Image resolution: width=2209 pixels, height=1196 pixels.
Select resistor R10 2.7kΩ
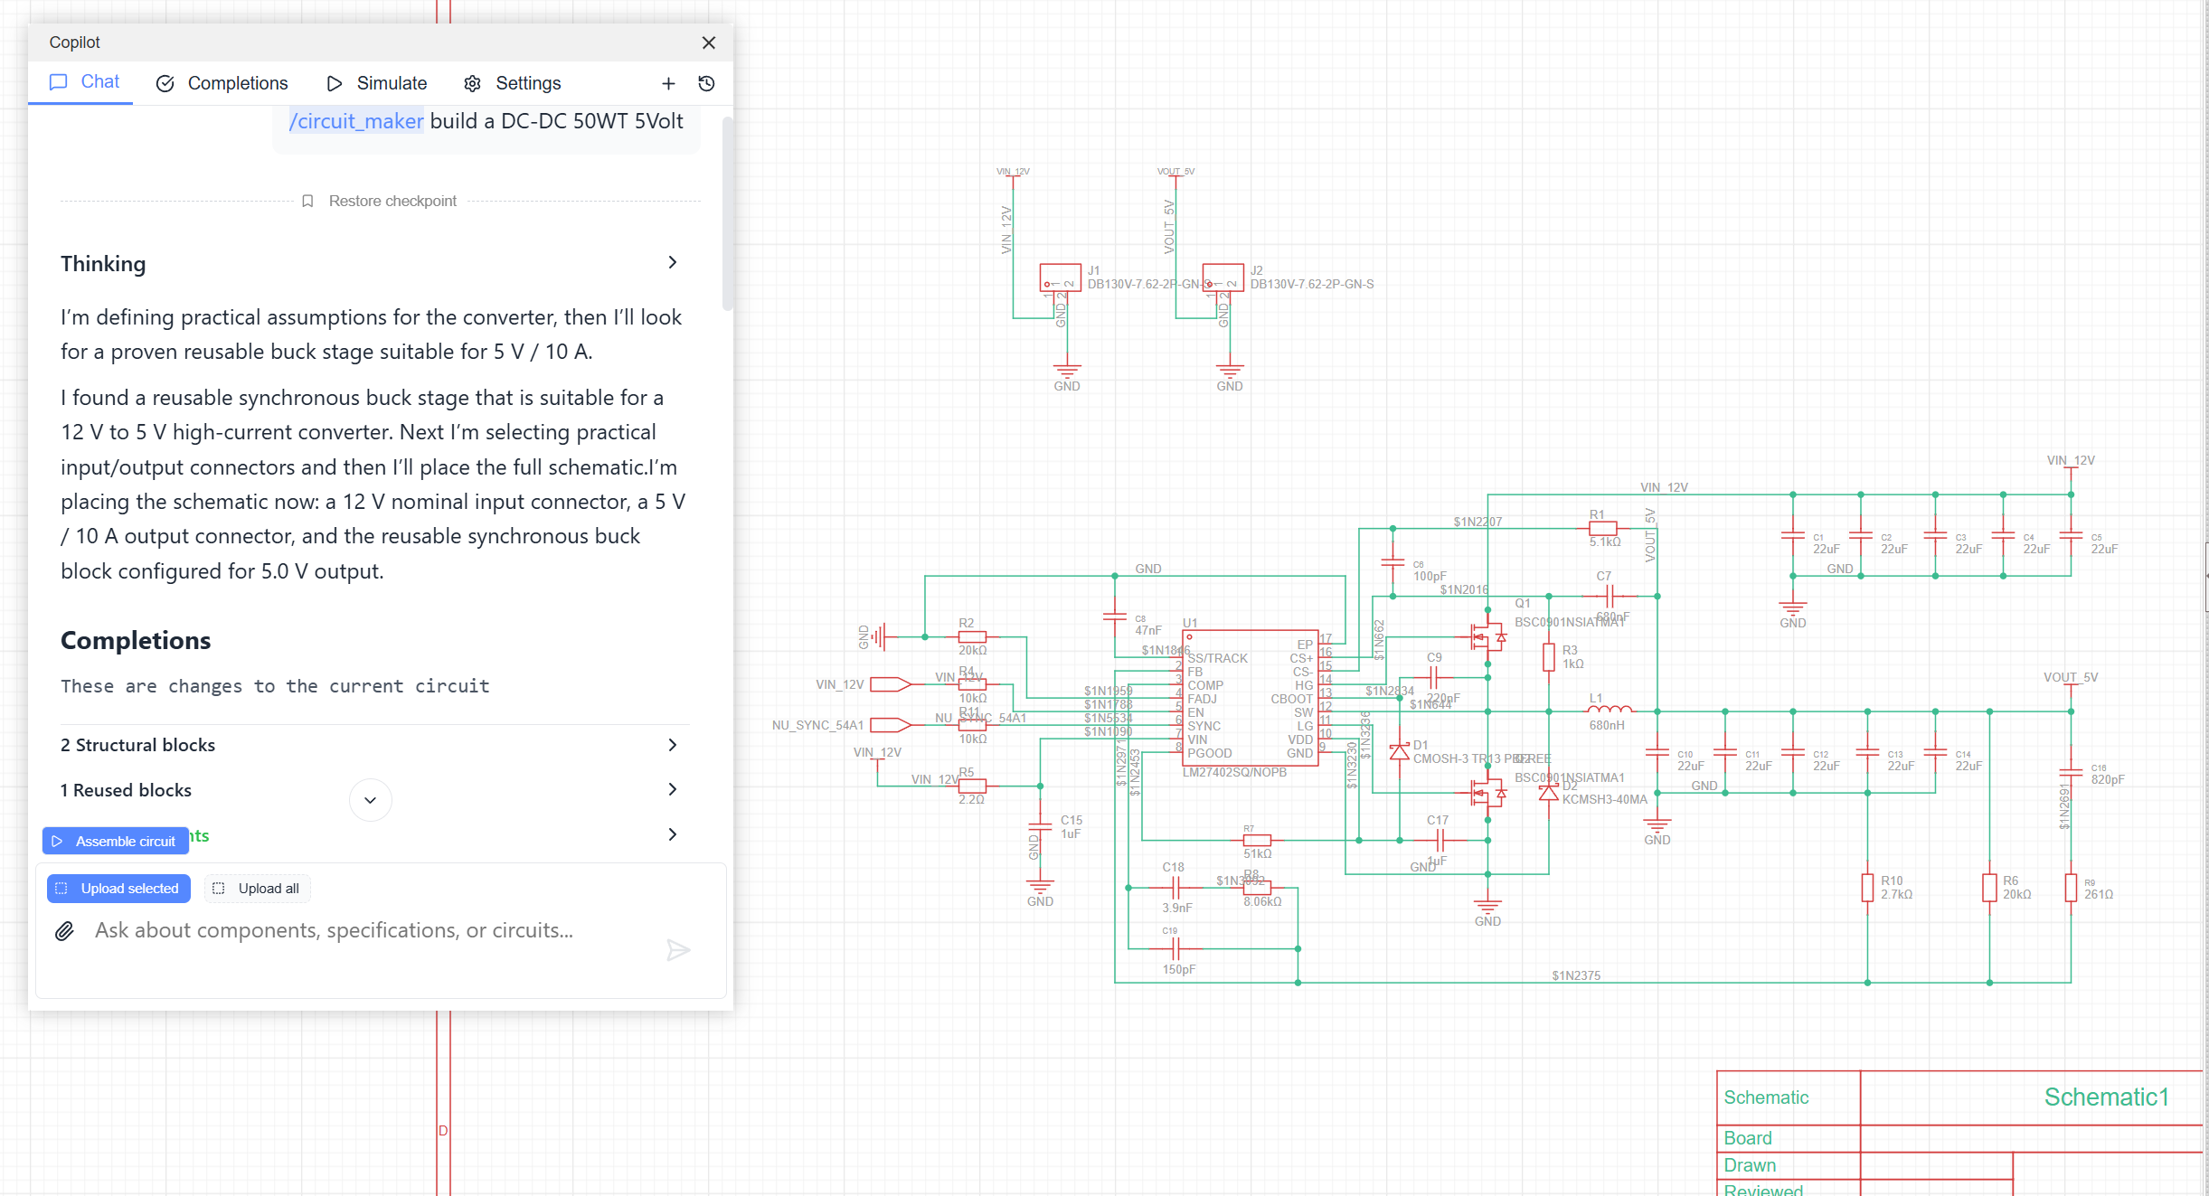point(1867,888)
